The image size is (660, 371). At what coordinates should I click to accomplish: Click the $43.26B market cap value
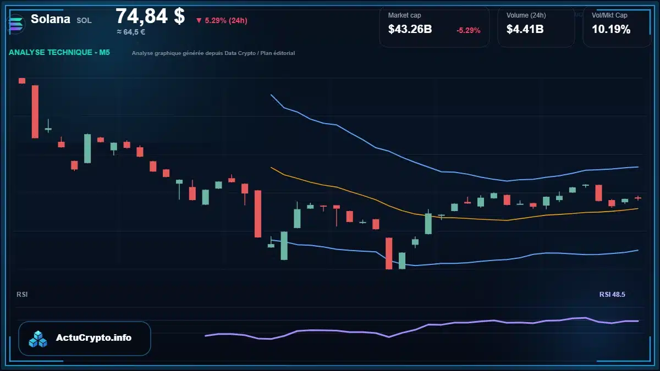[410, 30]
